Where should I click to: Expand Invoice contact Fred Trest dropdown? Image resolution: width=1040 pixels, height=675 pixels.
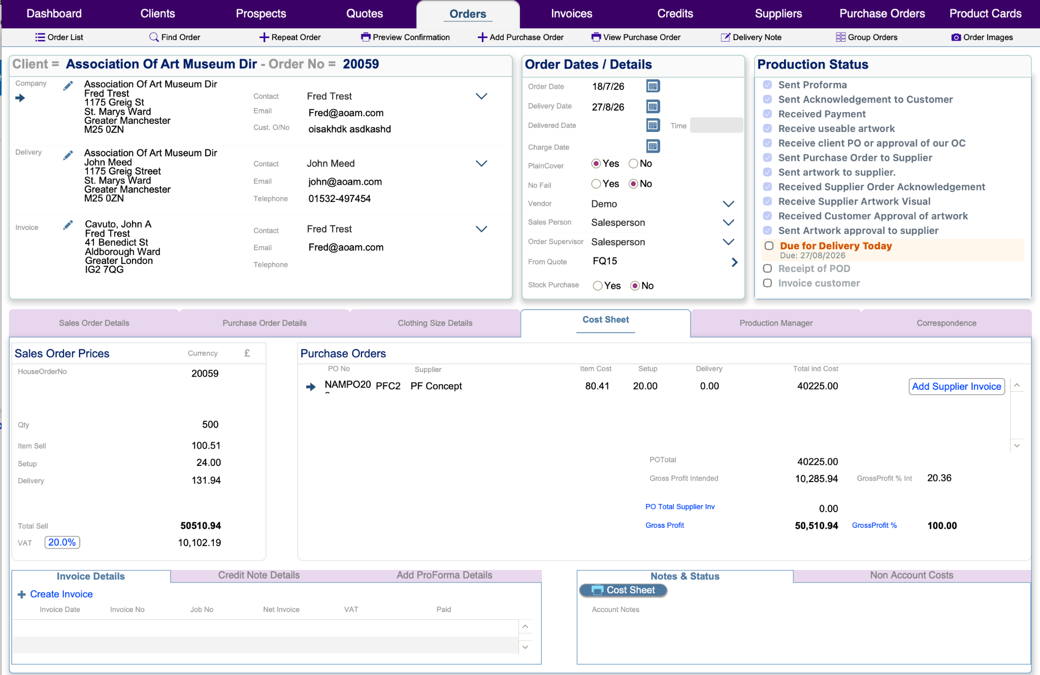click(x=481, y=229)
